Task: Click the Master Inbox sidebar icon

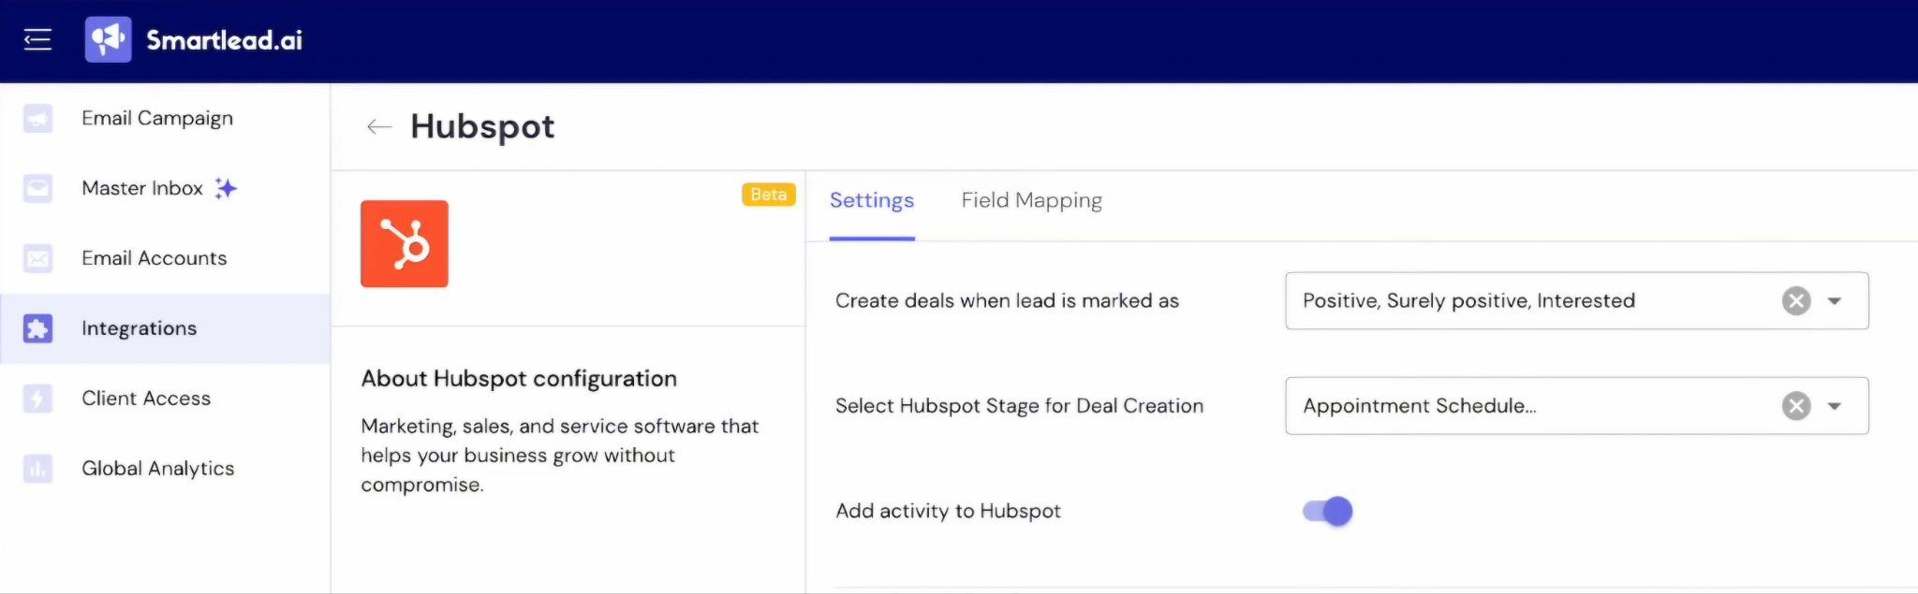Action: tap(37, 188)
